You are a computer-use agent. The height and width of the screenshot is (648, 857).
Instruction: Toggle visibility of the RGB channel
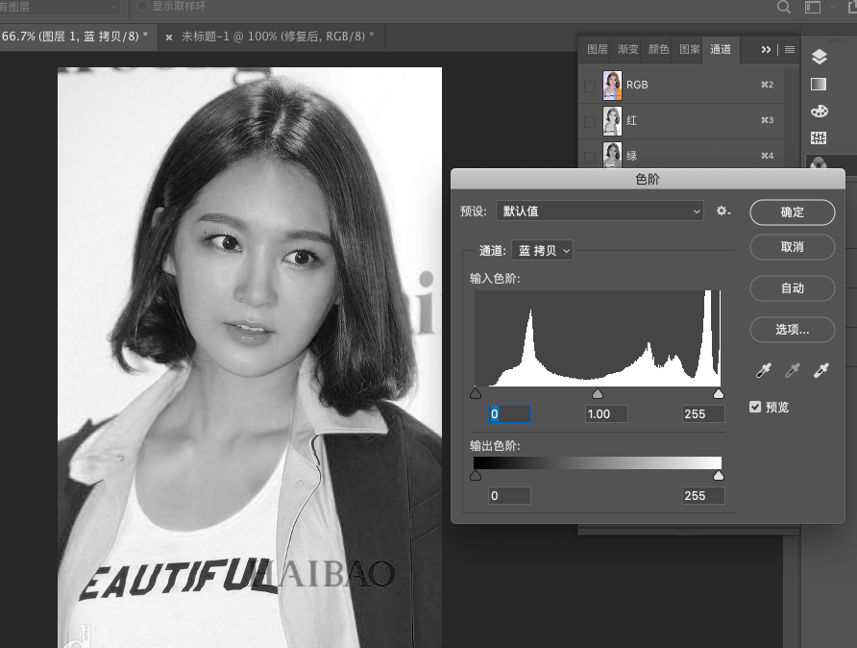(589, 86)
